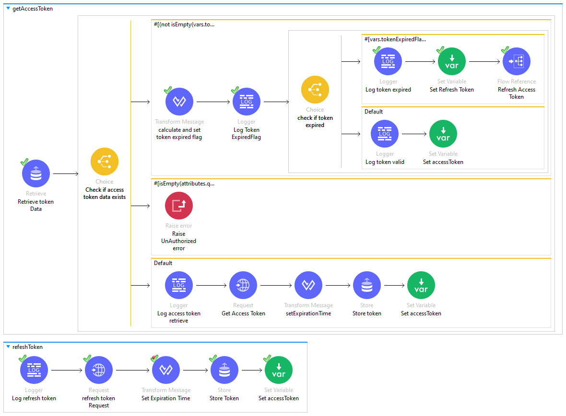The width and height of the screenshot is (566, 416).
Task: Select the Store token icon in Default branch
Action: click(x=367, y=285)
